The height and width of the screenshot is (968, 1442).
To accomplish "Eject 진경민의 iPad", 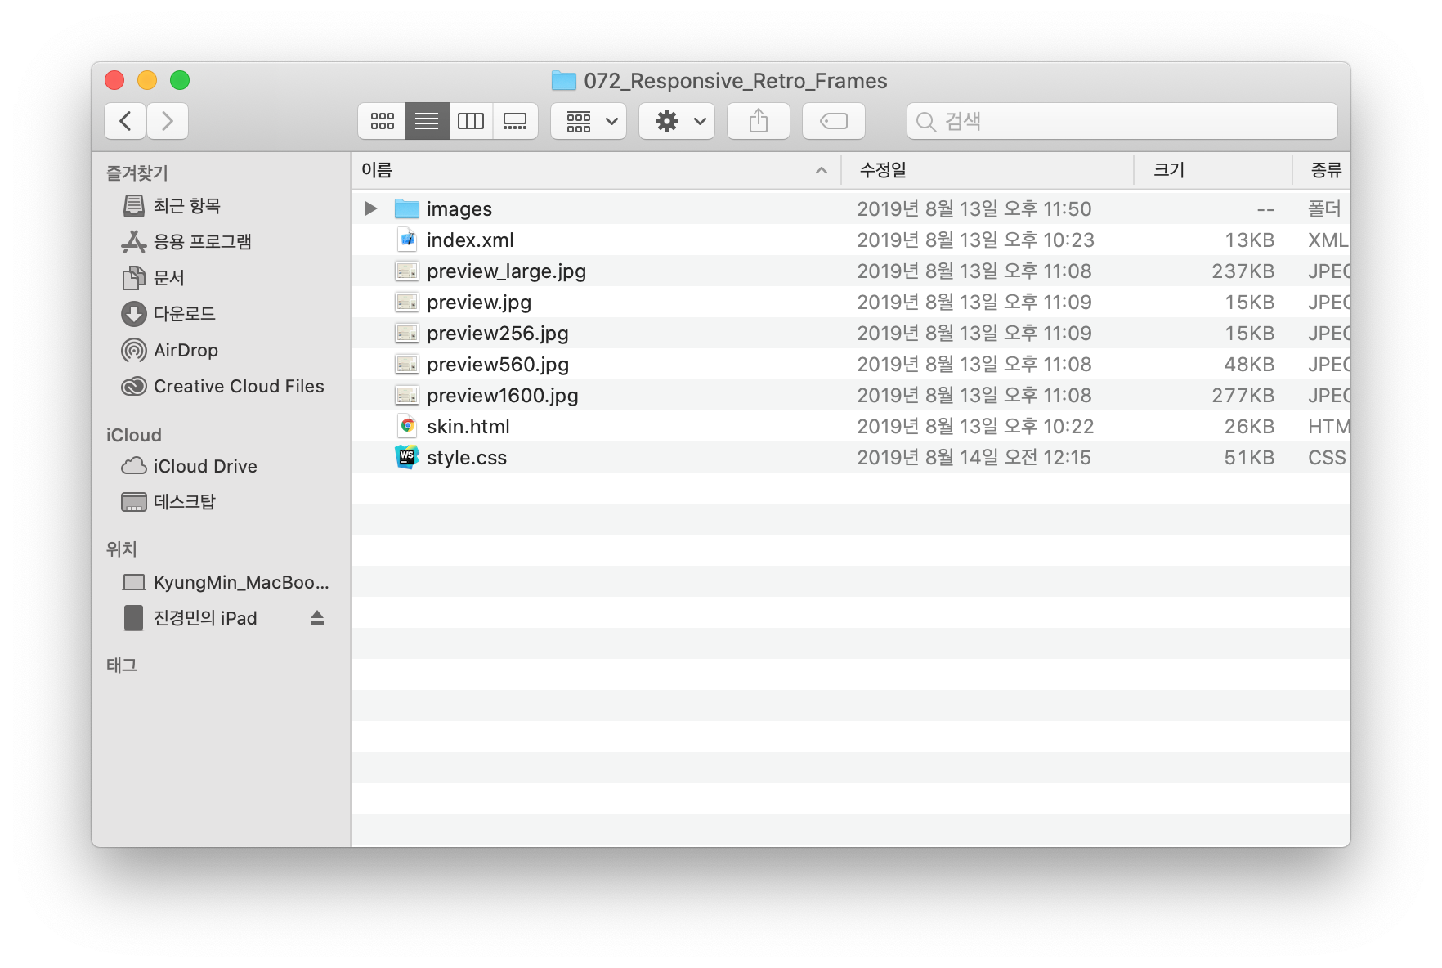I will coord(317,618).
